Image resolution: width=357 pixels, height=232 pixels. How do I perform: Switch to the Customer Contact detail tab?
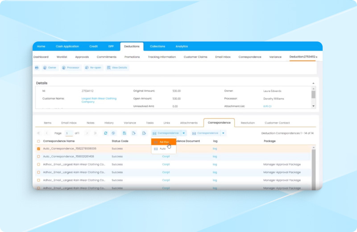[277, 123]
